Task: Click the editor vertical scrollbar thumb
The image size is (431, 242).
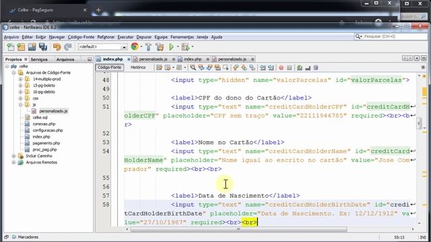Action: pyautogui.click(x=419, y=123)
